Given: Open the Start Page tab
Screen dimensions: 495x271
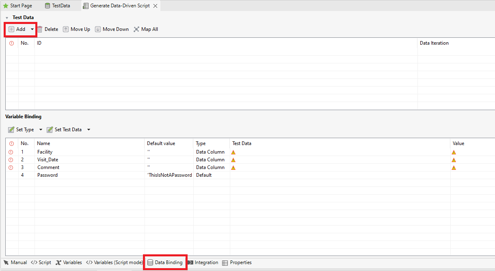Looking at the screenshot, I should (x=18, y=6).
